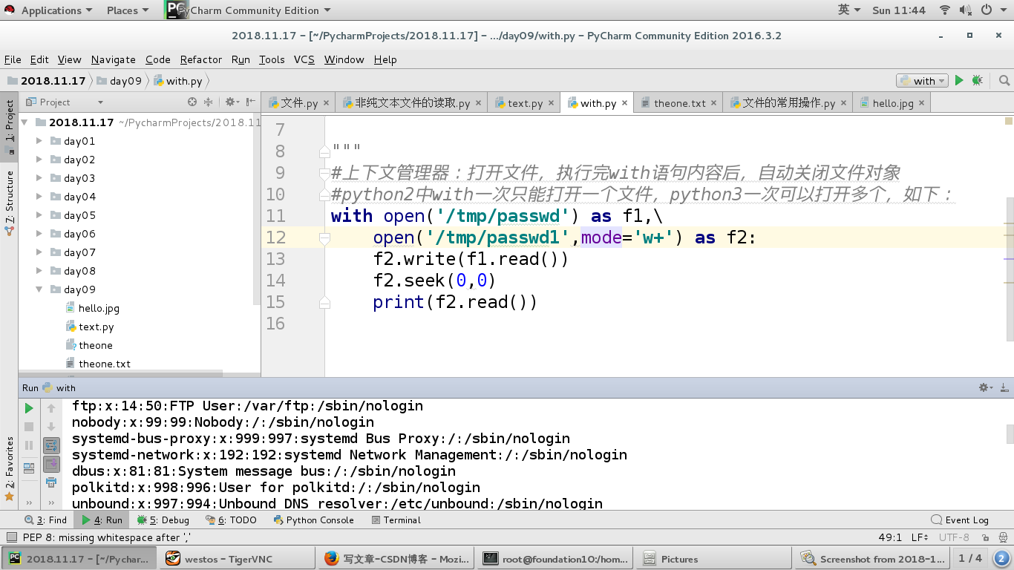Open Search Everywhere magnifier in the top toolbar

coord(1004,81)
